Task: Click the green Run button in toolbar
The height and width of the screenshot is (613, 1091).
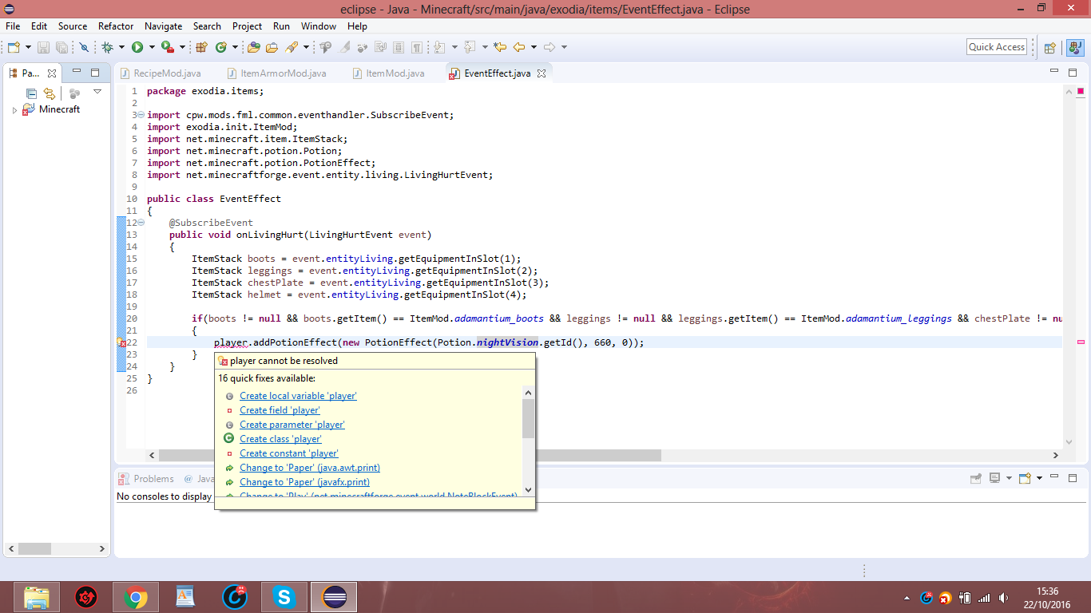Action: pyautogui.click(x=137, y=48)
